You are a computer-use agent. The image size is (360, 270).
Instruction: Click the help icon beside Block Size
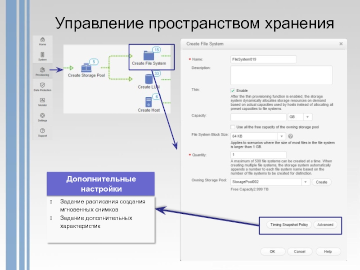coord(290,136)
